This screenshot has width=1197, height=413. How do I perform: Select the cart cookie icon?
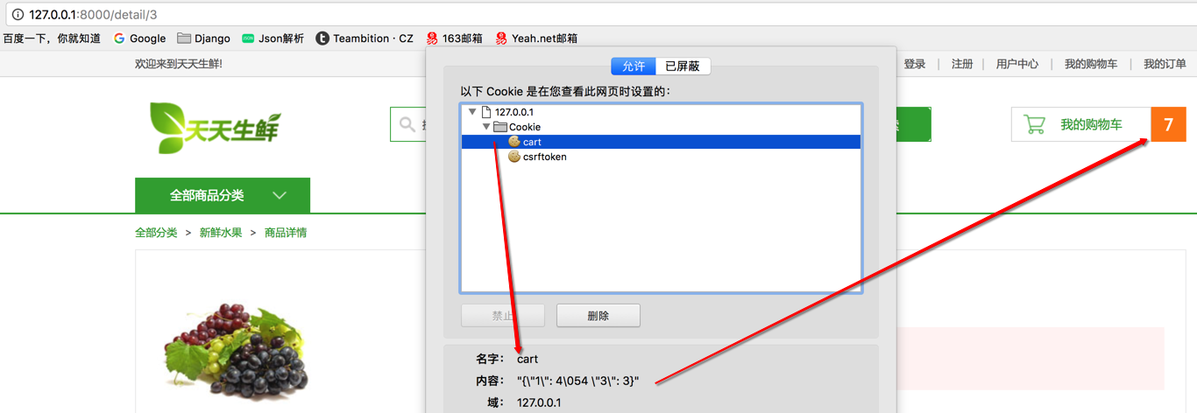514,142
